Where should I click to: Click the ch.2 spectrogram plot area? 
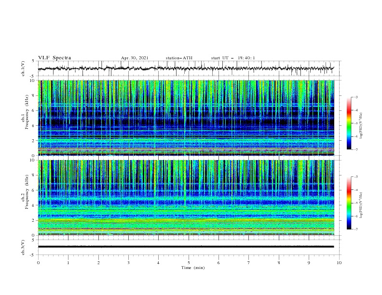click(186, 198)
